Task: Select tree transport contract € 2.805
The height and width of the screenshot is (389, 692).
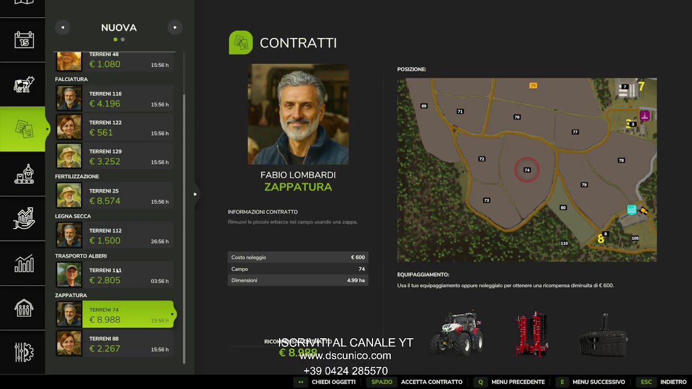Action: (114, 275)
